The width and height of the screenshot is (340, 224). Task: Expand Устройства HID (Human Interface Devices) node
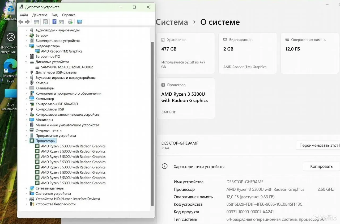(26, 199)
